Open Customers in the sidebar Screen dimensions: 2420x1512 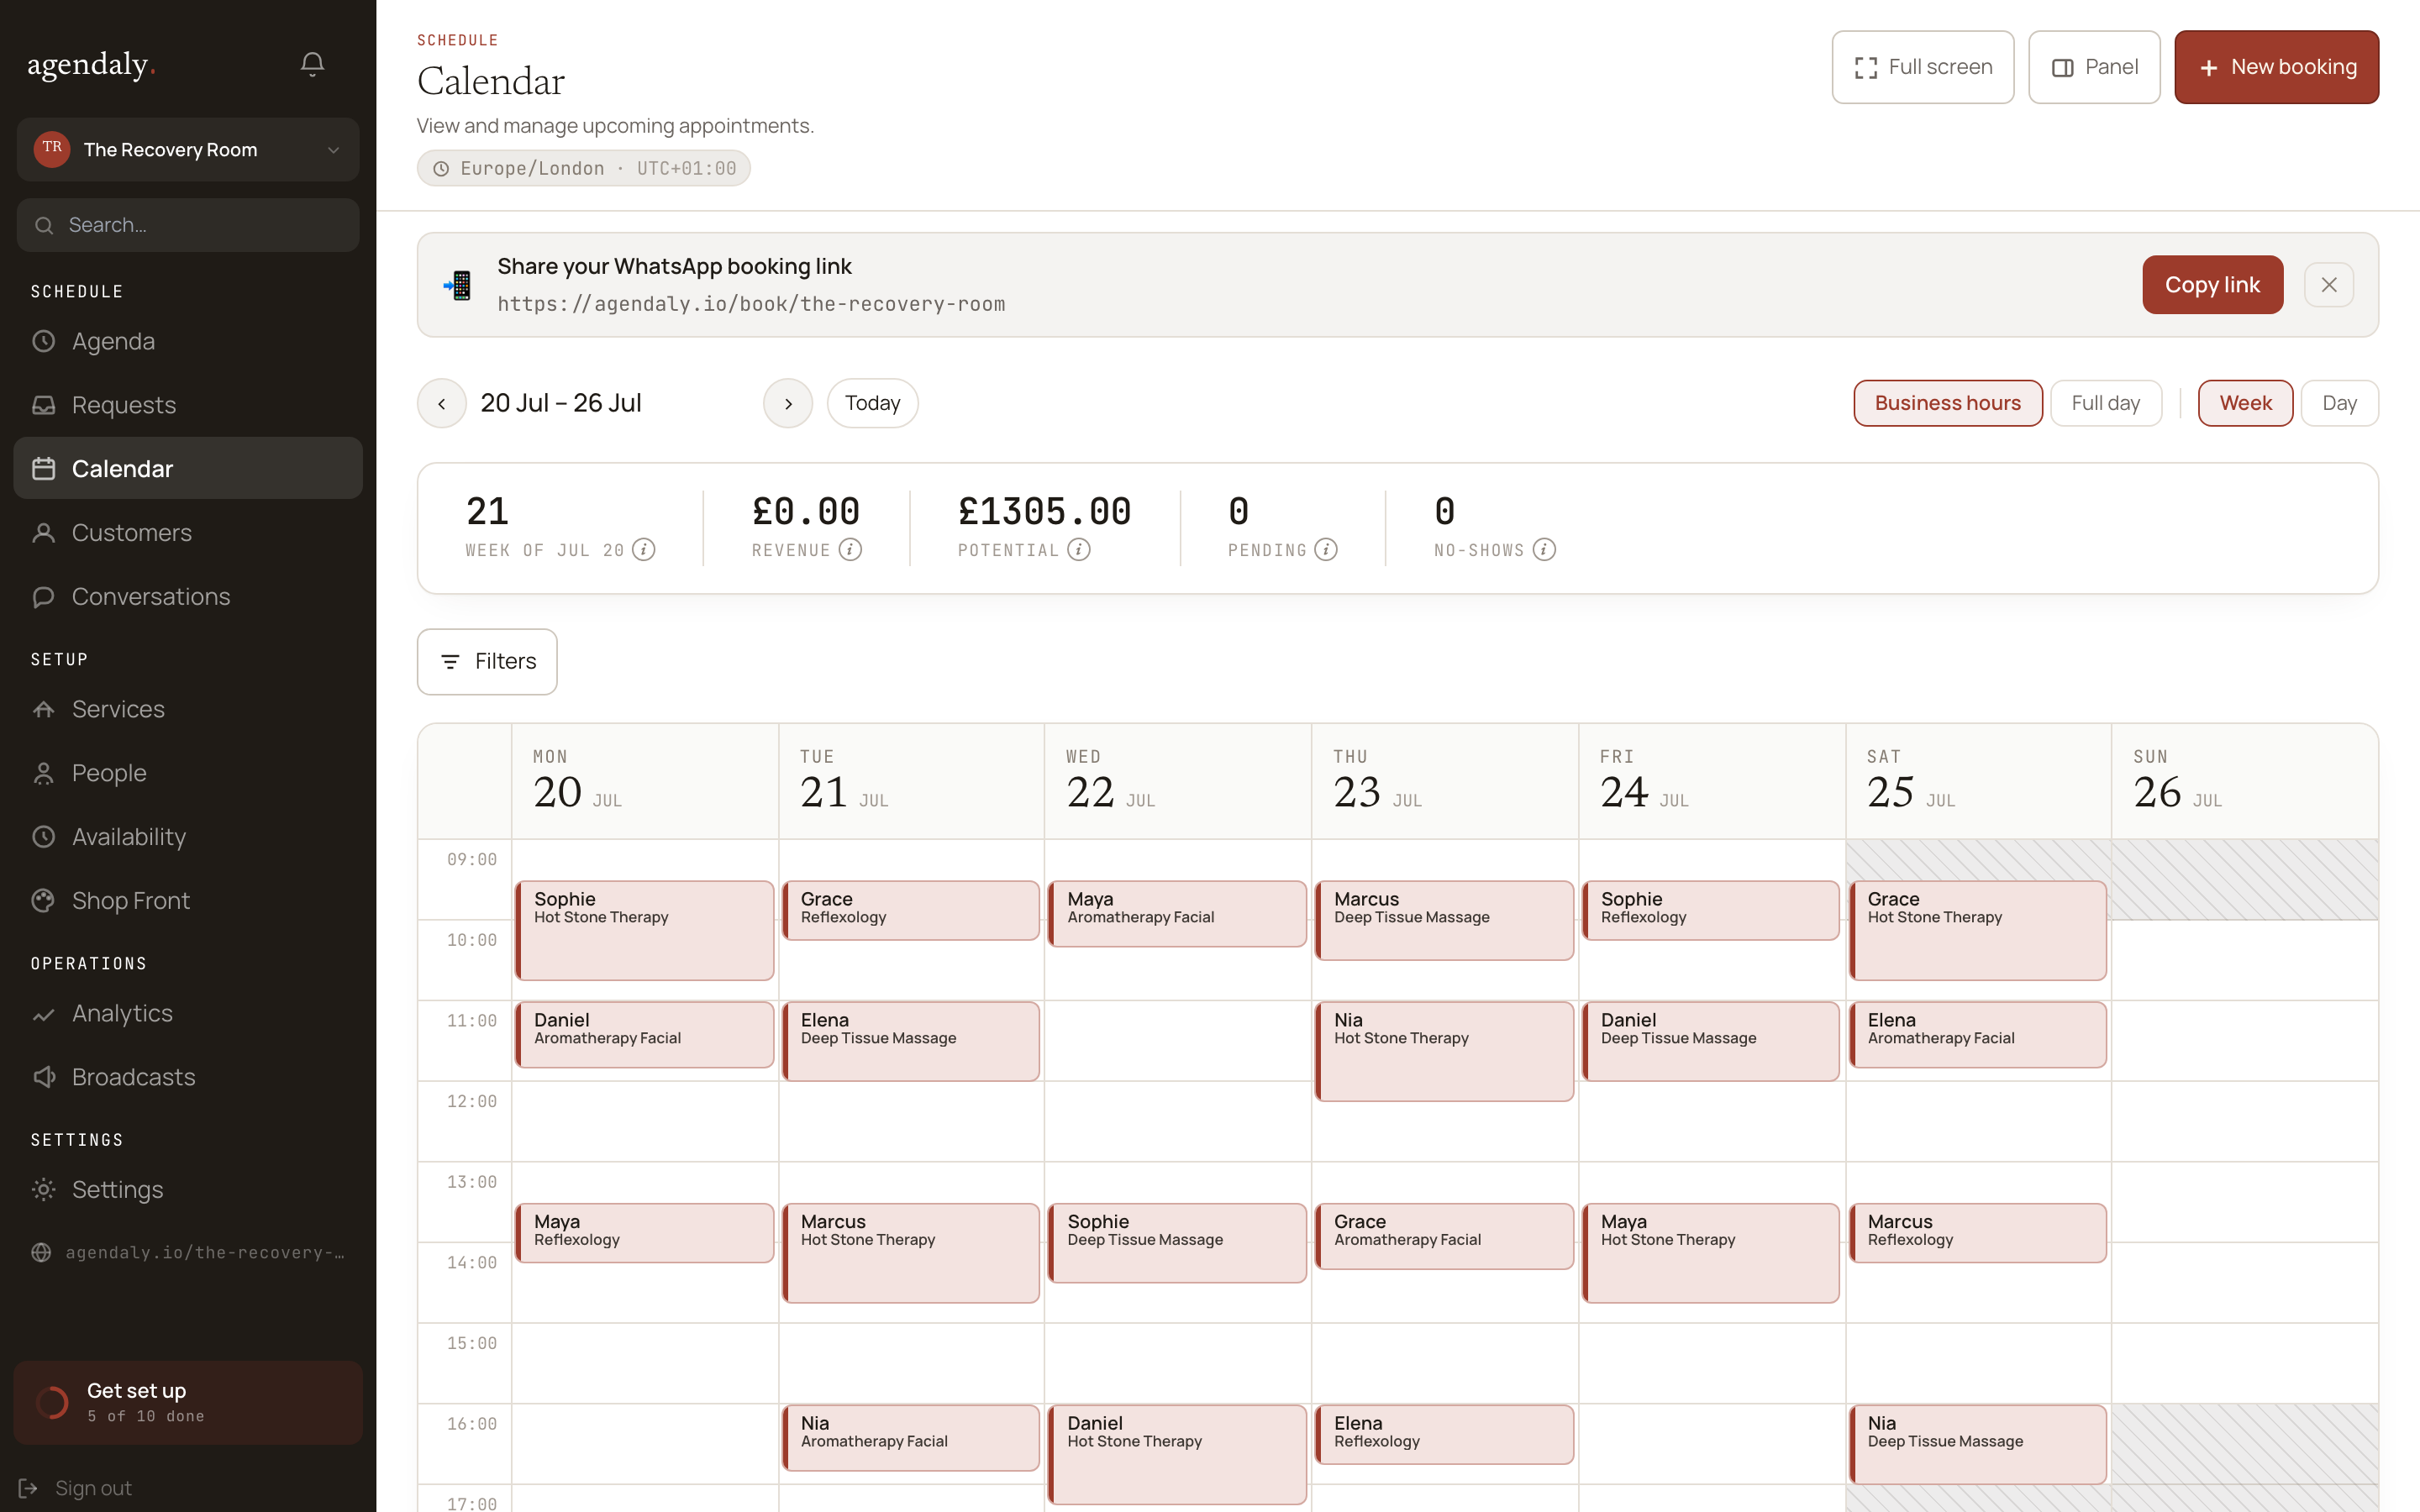coord(188,532)
